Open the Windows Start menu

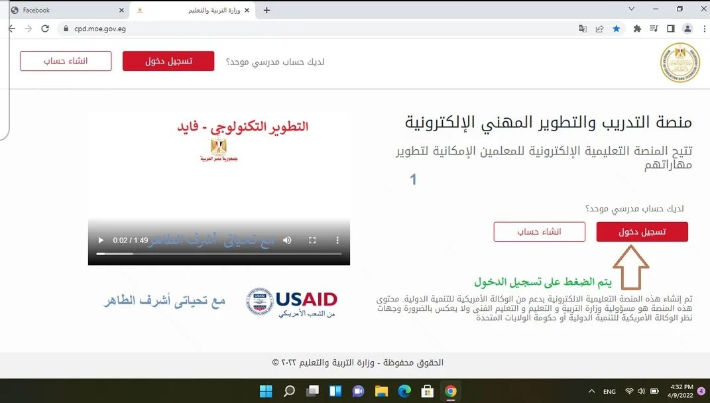265,391
